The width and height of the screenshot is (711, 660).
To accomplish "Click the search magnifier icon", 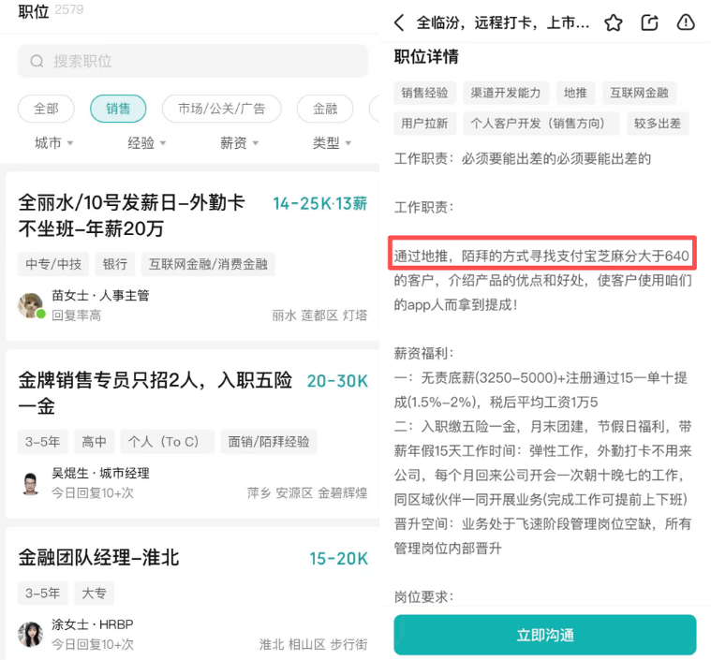I will coord(37,61).
